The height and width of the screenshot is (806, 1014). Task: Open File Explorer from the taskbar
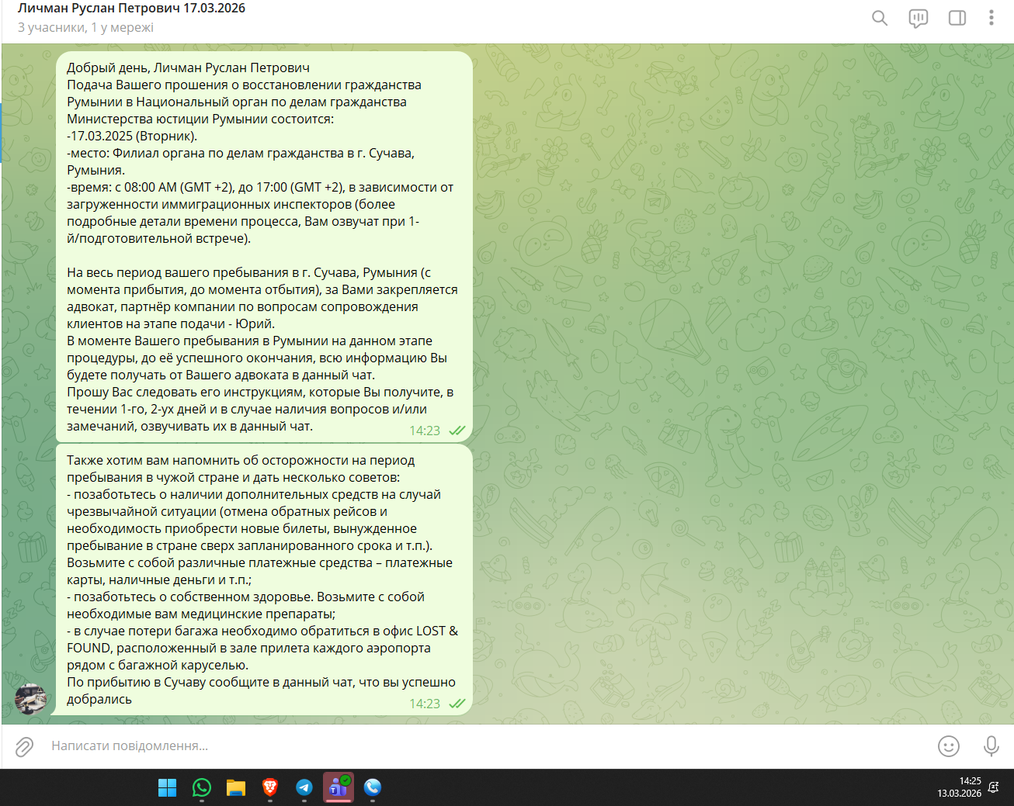pyautogui.click(x=236, y=787)
